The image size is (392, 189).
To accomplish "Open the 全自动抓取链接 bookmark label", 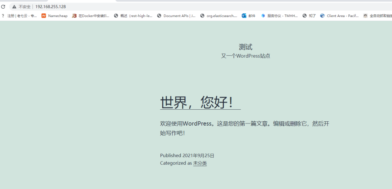I will tap(381, 16).
